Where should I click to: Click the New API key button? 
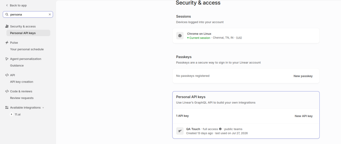[x=304, y=116]
